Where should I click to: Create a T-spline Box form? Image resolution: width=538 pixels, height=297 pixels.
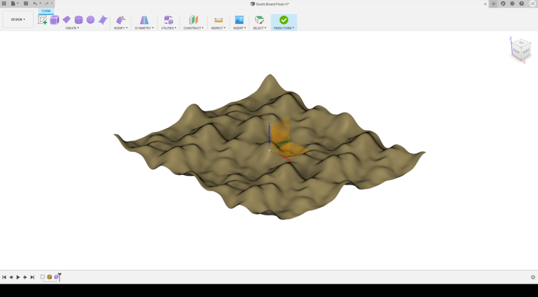tap(54, 20)
